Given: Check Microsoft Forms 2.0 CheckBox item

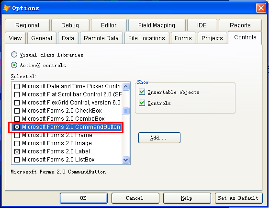Looking at the screenshot, I should tap(17, 111).
